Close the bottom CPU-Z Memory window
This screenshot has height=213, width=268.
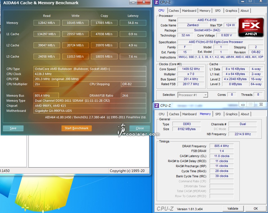coord(261,105)
